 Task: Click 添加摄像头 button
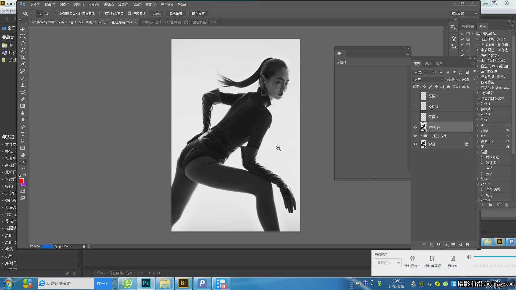pos(412,261)
